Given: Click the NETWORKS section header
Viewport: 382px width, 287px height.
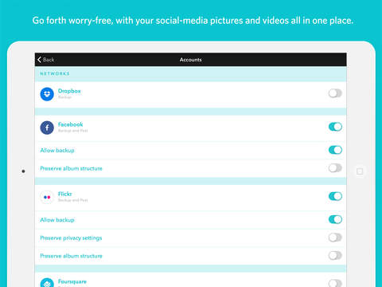Looking at the screenshot, I should coord(55,73).
